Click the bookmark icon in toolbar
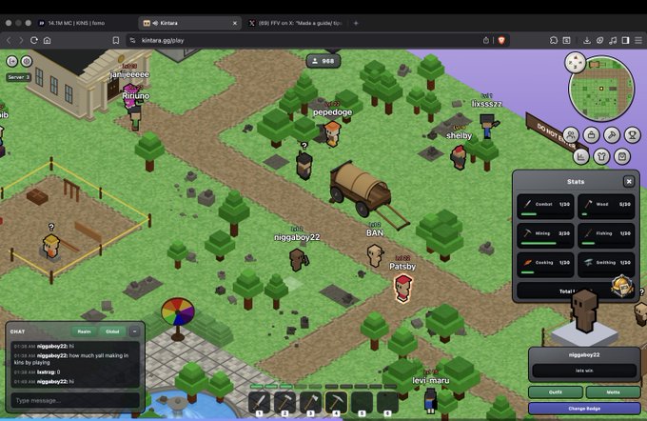 (116, 40)
